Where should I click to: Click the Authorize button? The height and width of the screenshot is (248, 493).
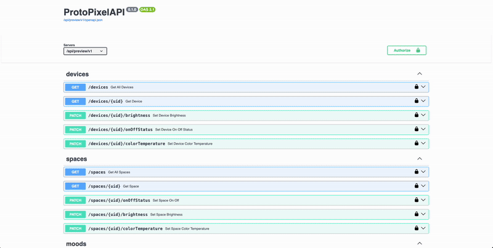point(407,50)
